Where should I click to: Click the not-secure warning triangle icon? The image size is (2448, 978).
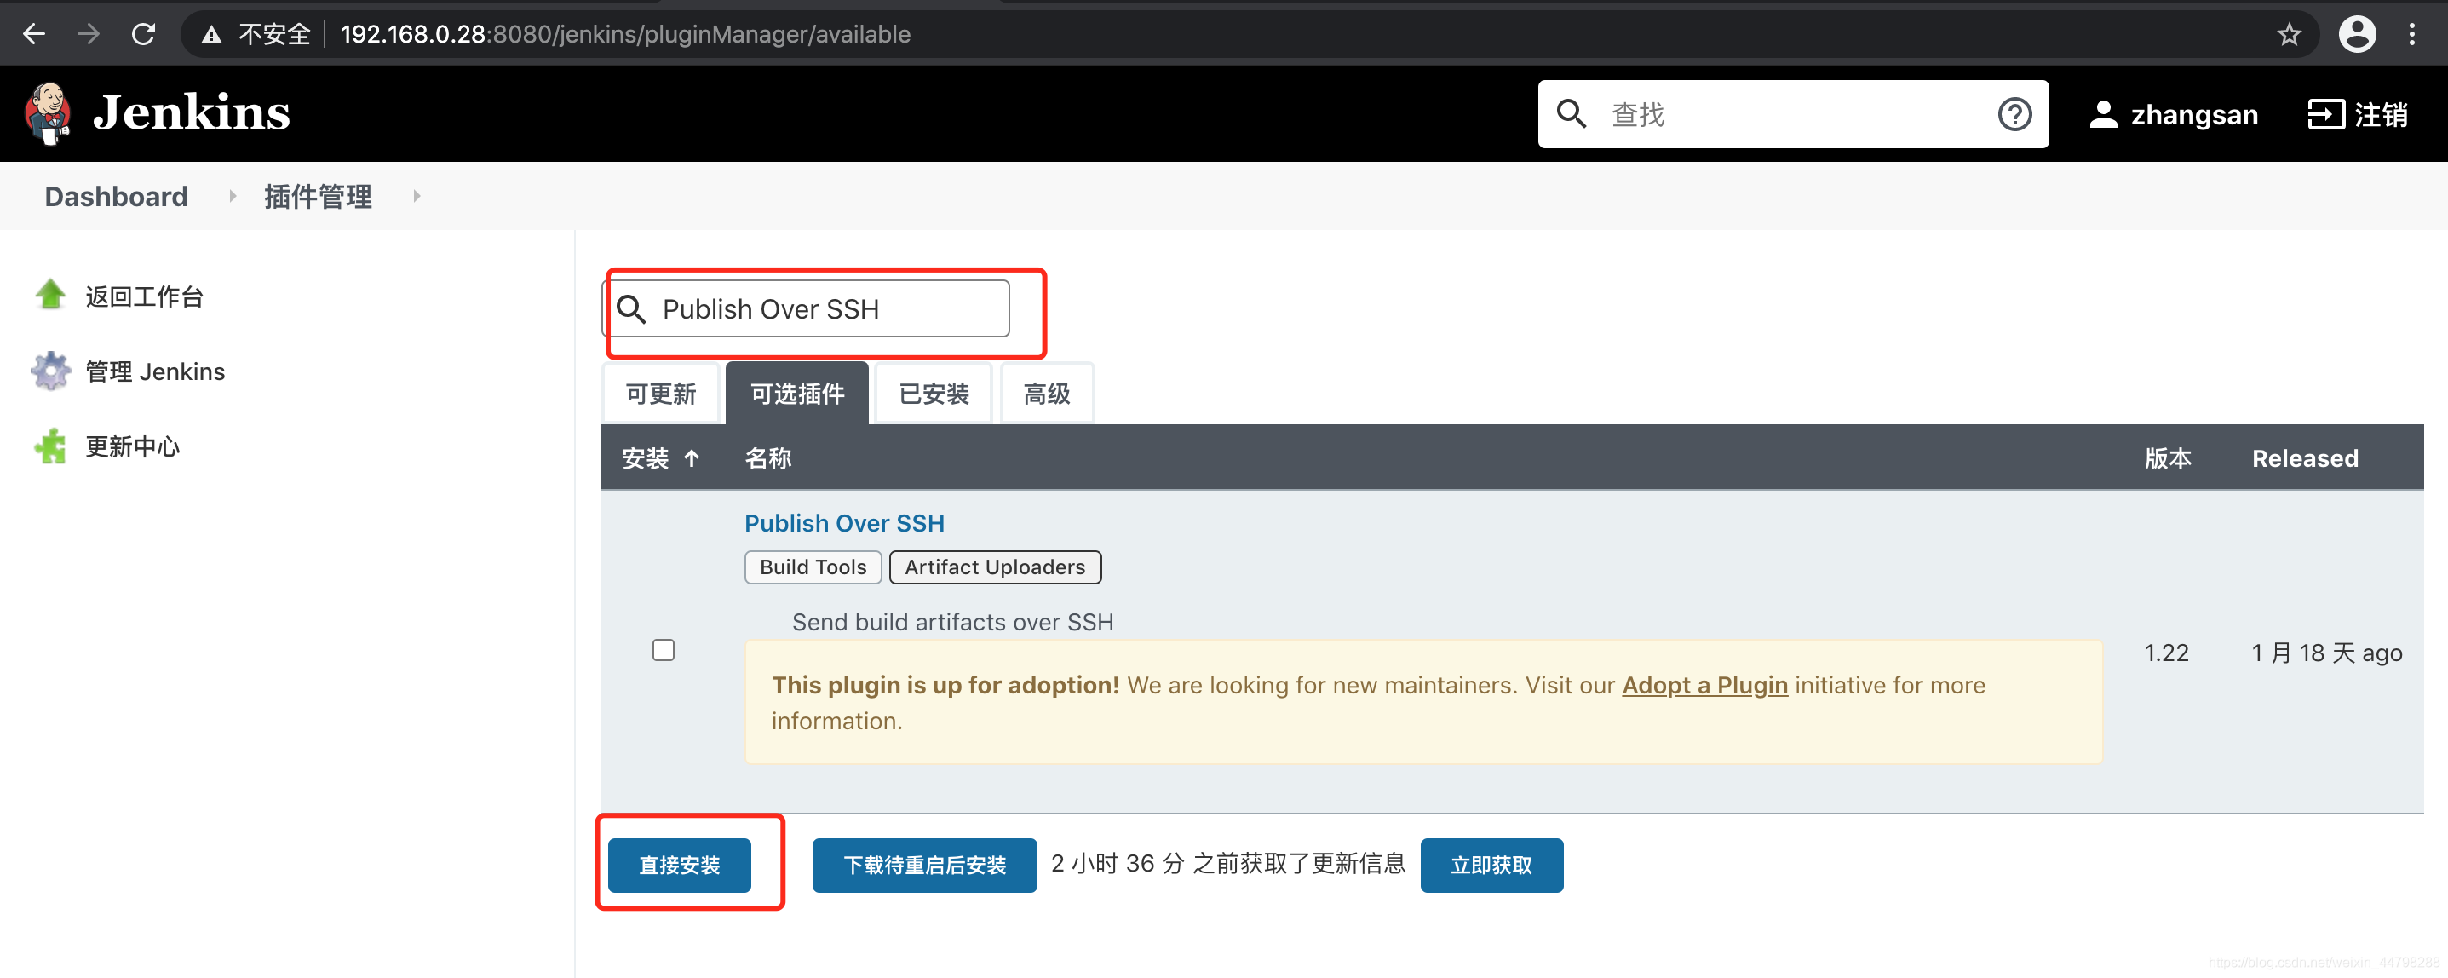(212, 35)
